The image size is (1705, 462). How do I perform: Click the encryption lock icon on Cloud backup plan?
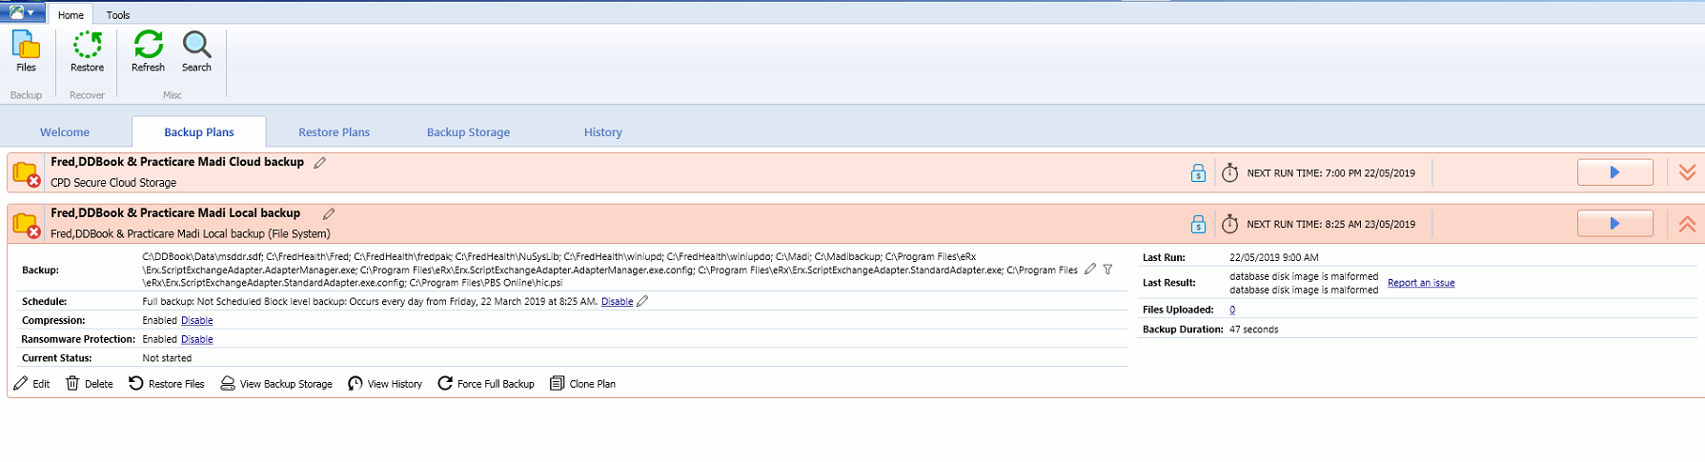point(1198,173)
